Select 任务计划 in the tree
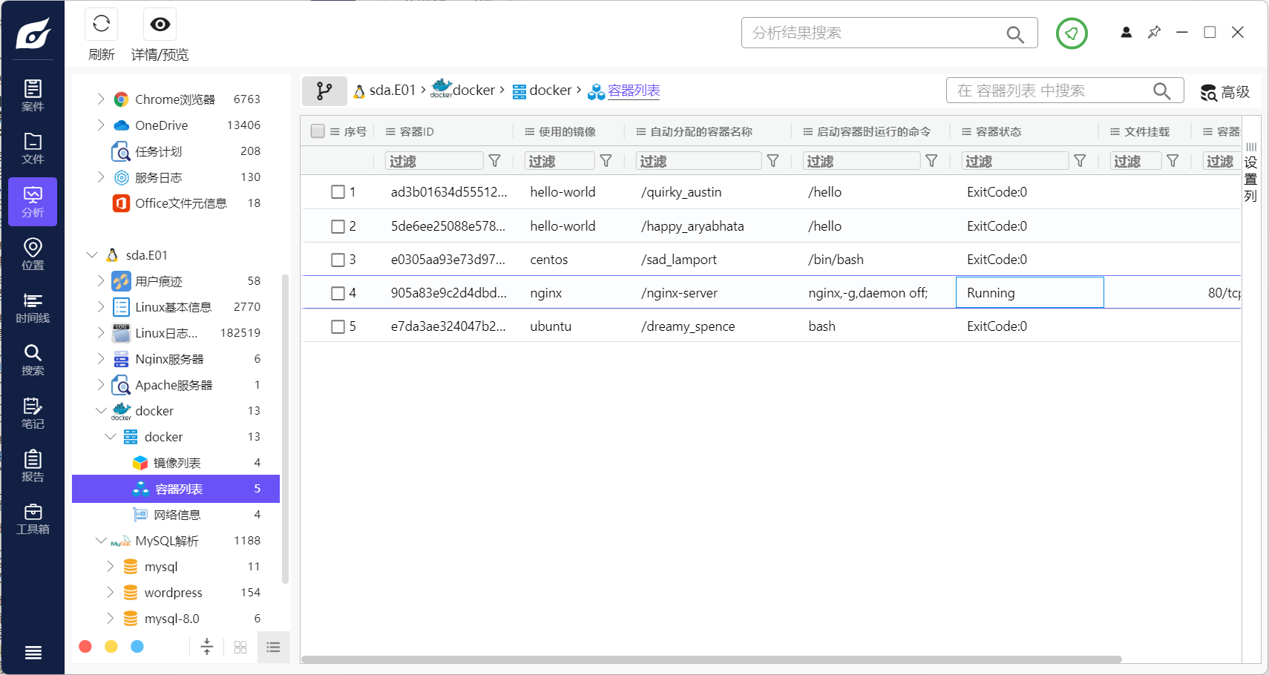Screen dimensions: 1269x675 (x=158, y=151)
